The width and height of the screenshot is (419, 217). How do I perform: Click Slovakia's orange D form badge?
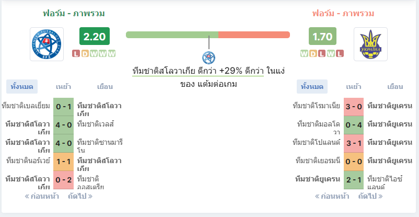tap(85, 54)
